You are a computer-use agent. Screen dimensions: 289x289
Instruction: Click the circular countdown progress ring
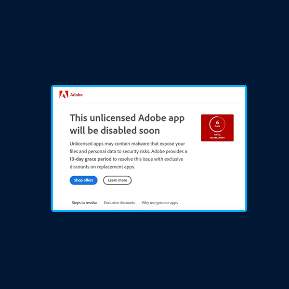pos(217,124)
